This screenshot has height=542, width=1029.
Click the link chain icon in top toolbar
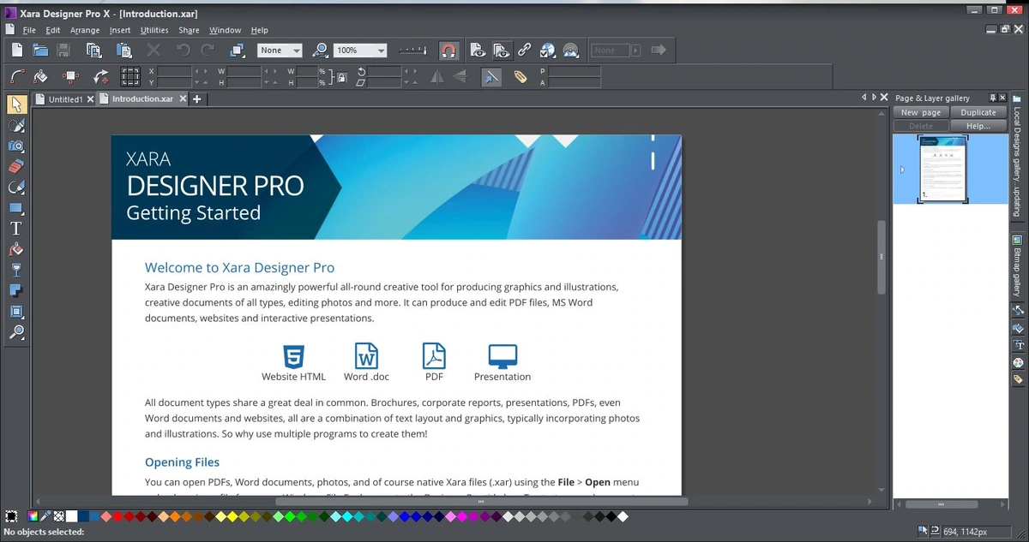[524, 51]
